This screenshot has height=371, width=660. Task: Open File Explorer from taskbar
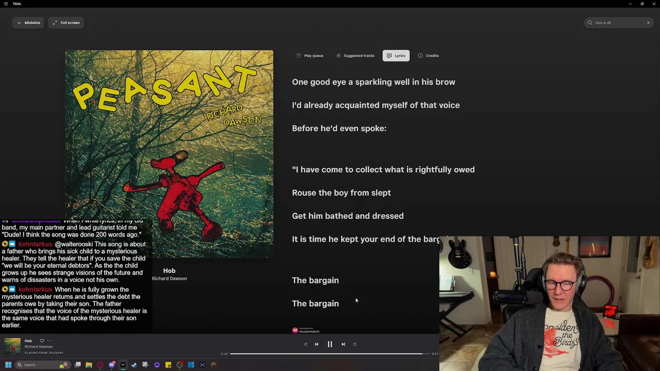[x=89, y=365]
